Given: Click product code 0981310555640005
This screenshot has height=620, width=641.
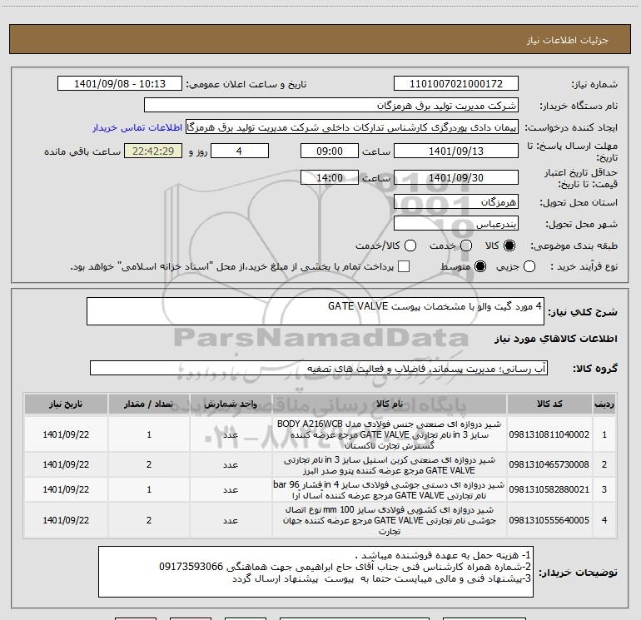Looking at the screenshot, I should 549,520.
